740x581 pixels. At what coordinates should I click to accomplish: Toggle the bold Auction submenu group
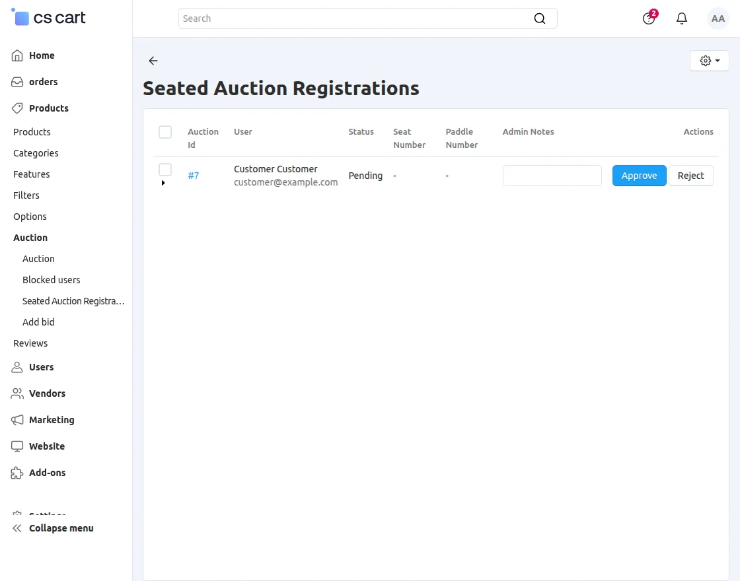pos(30,238)
